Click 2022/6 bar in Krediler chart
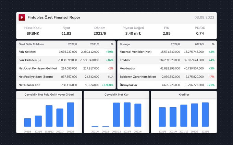The image size is (233, 145). (205, 114)
